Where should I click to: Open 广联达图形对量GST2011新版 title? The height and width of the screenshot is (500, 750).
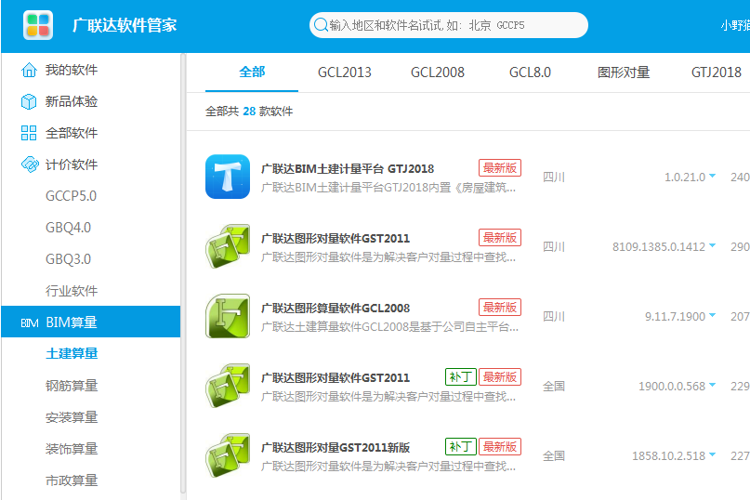(336, 448)
